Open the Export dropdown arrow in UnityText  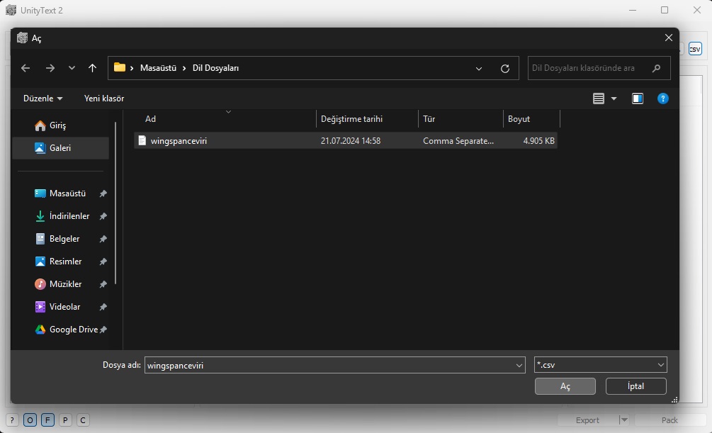(x=624, y=420)
